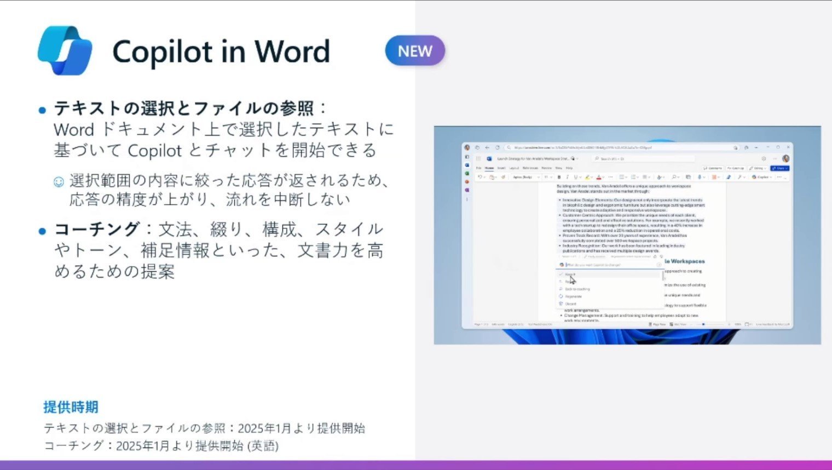Image resolution: width=832 pixels, height=470 pixels.
Task: Open the Editing mode dropdown
Action: (758, 168)
